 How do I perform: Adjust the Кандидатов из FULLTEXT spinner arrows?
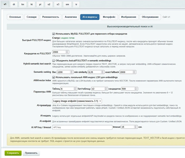click(x=67, y=52)
